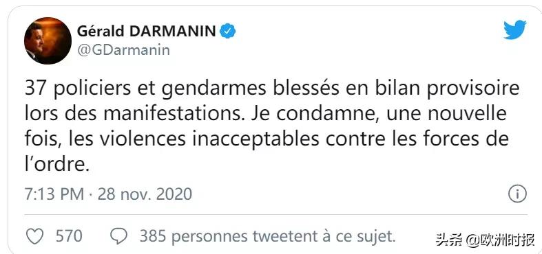Click the tweet line starting '37 policiers'

pos(272,89)
